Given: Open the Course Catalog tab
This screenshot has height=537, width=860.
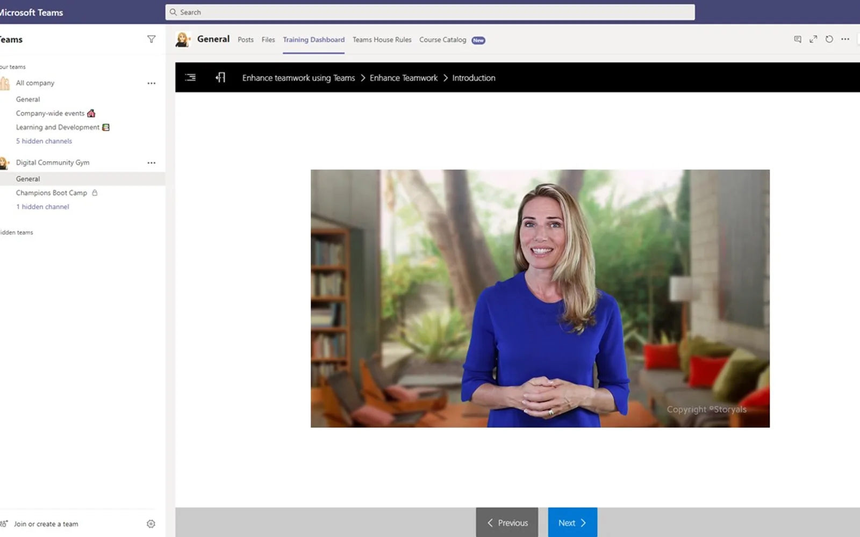Looking at the screenshot, I should [x=443, y=40].
